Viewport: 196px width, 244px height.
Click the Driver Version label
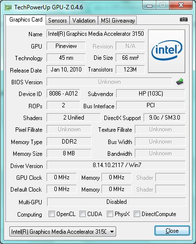(26, 166)
